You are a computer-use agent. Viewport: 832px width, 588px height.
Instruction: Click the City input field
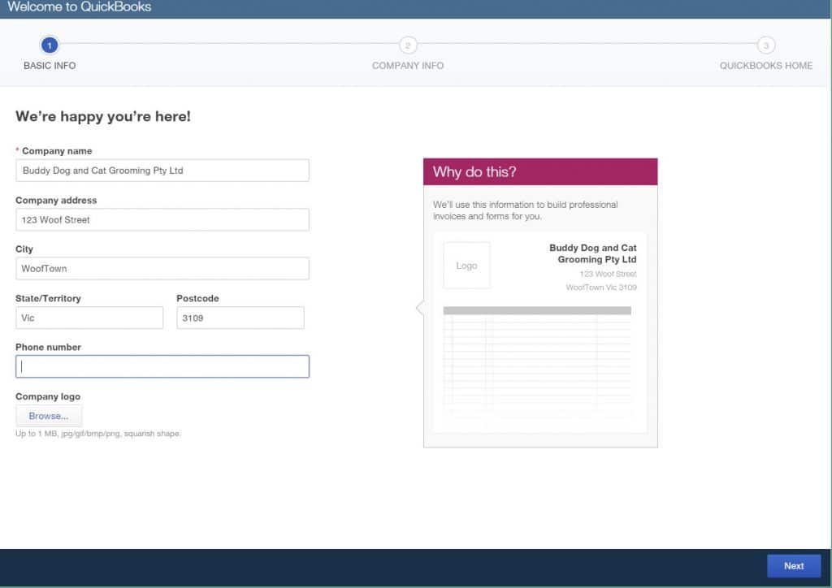[162, 268]
